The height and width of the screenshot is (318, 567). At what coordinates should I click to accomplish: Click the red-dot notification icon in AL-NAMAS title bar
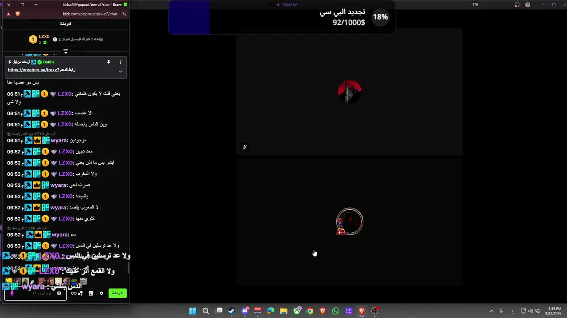517,5
